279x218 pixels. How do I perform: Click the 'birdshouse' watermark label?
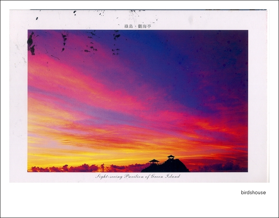[253, 193]
